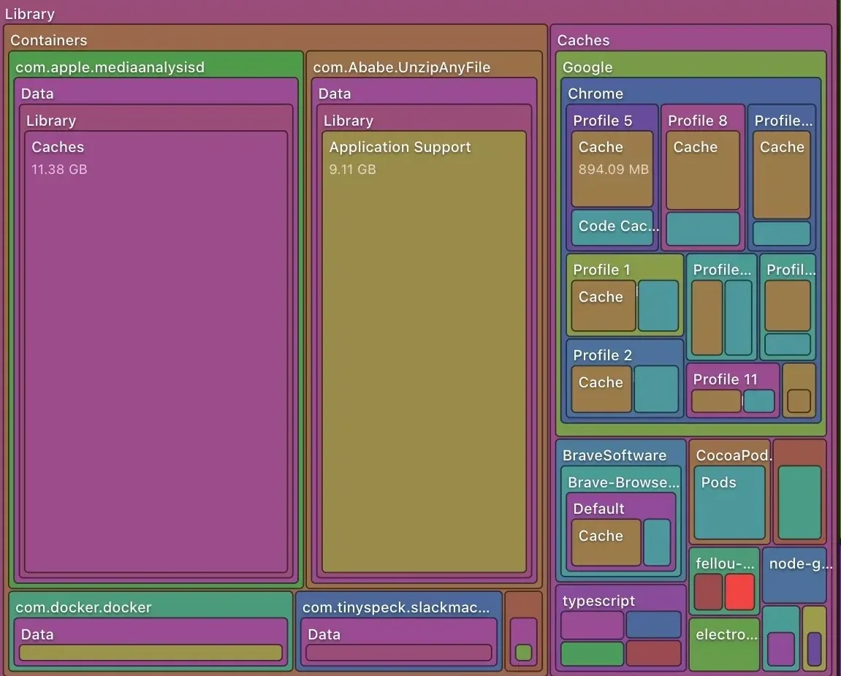Click the BraveSoftware folder label
The width and height of the screenshot is (841, 676).
point(614,455)
